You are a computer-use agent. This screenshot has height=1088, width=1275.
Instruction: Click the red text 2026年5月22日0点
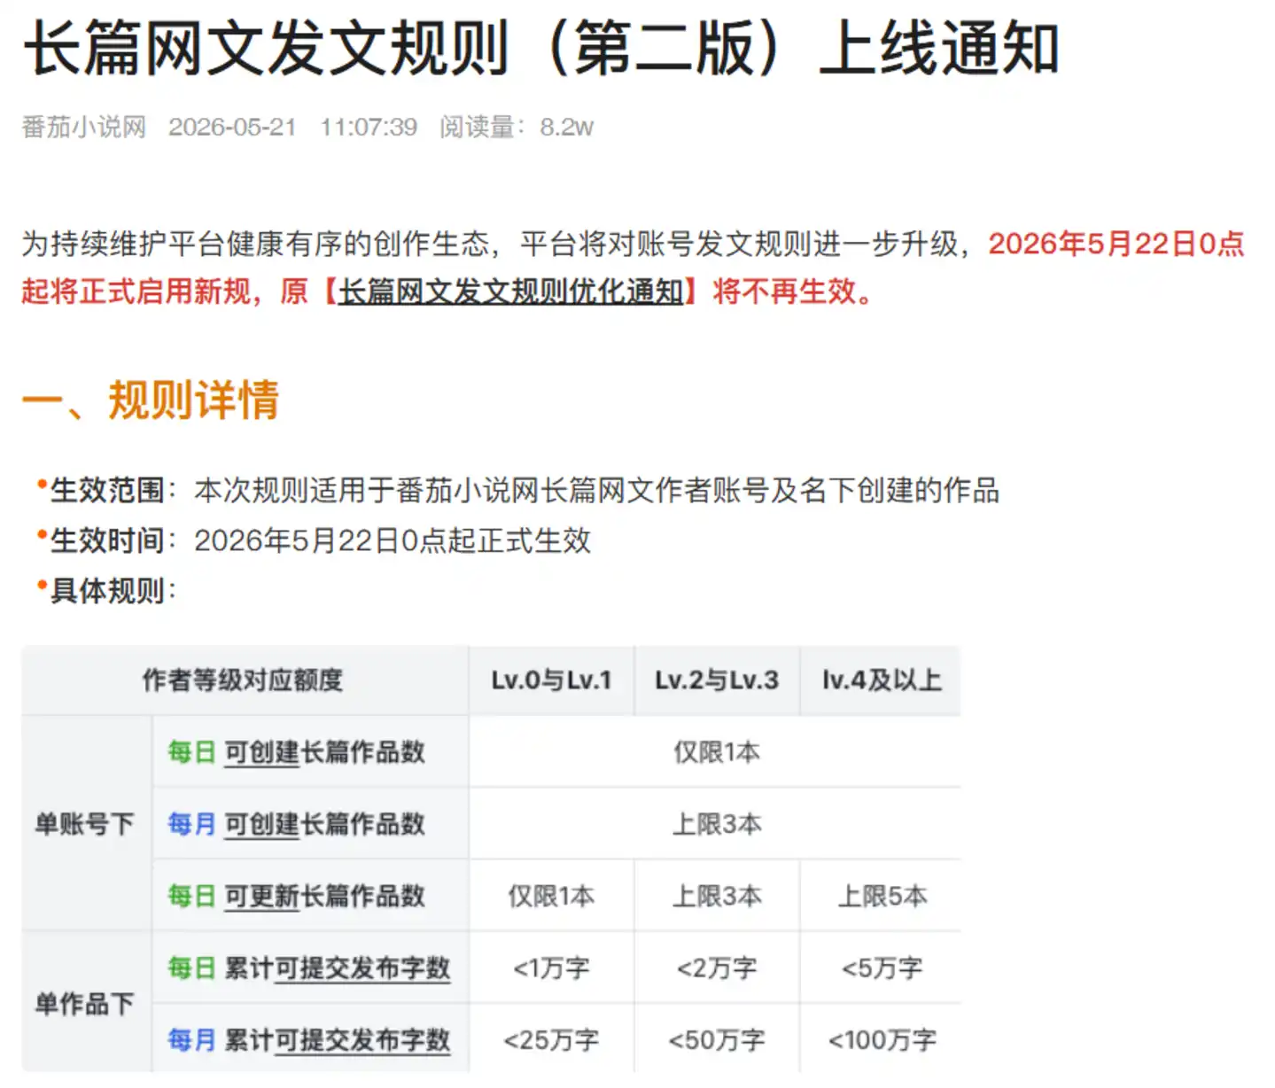1116,244
